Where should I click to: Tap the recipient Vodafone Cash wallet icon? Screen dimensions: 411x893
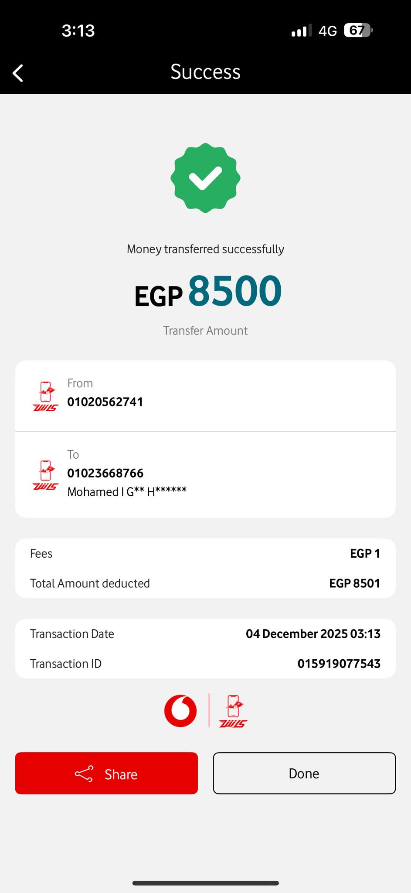pyautogui.click(x=45, y=475)
